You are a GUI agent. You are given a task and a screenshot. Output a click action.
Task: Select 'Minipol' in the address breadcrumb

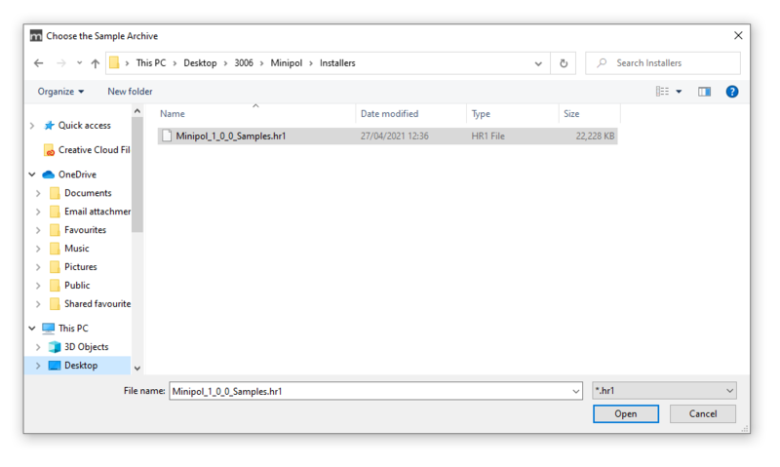[x=287, y=63]
